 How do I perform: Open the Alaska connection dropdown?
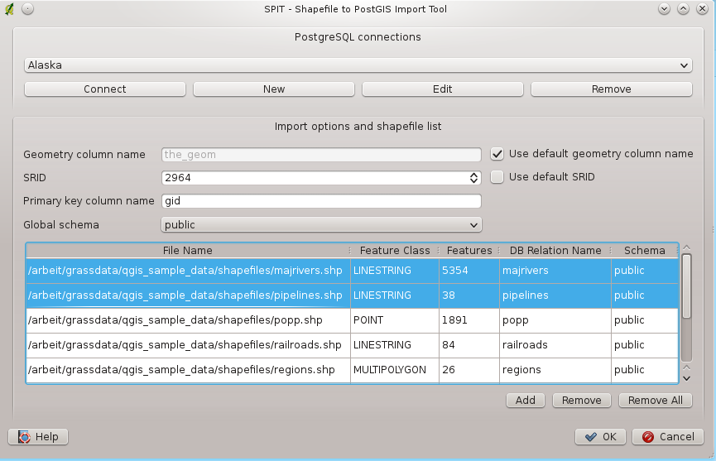[x=358, y=65]
